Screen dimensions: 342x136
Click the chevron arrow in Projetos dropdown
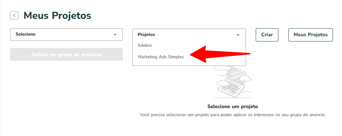[x=238, y=35]
